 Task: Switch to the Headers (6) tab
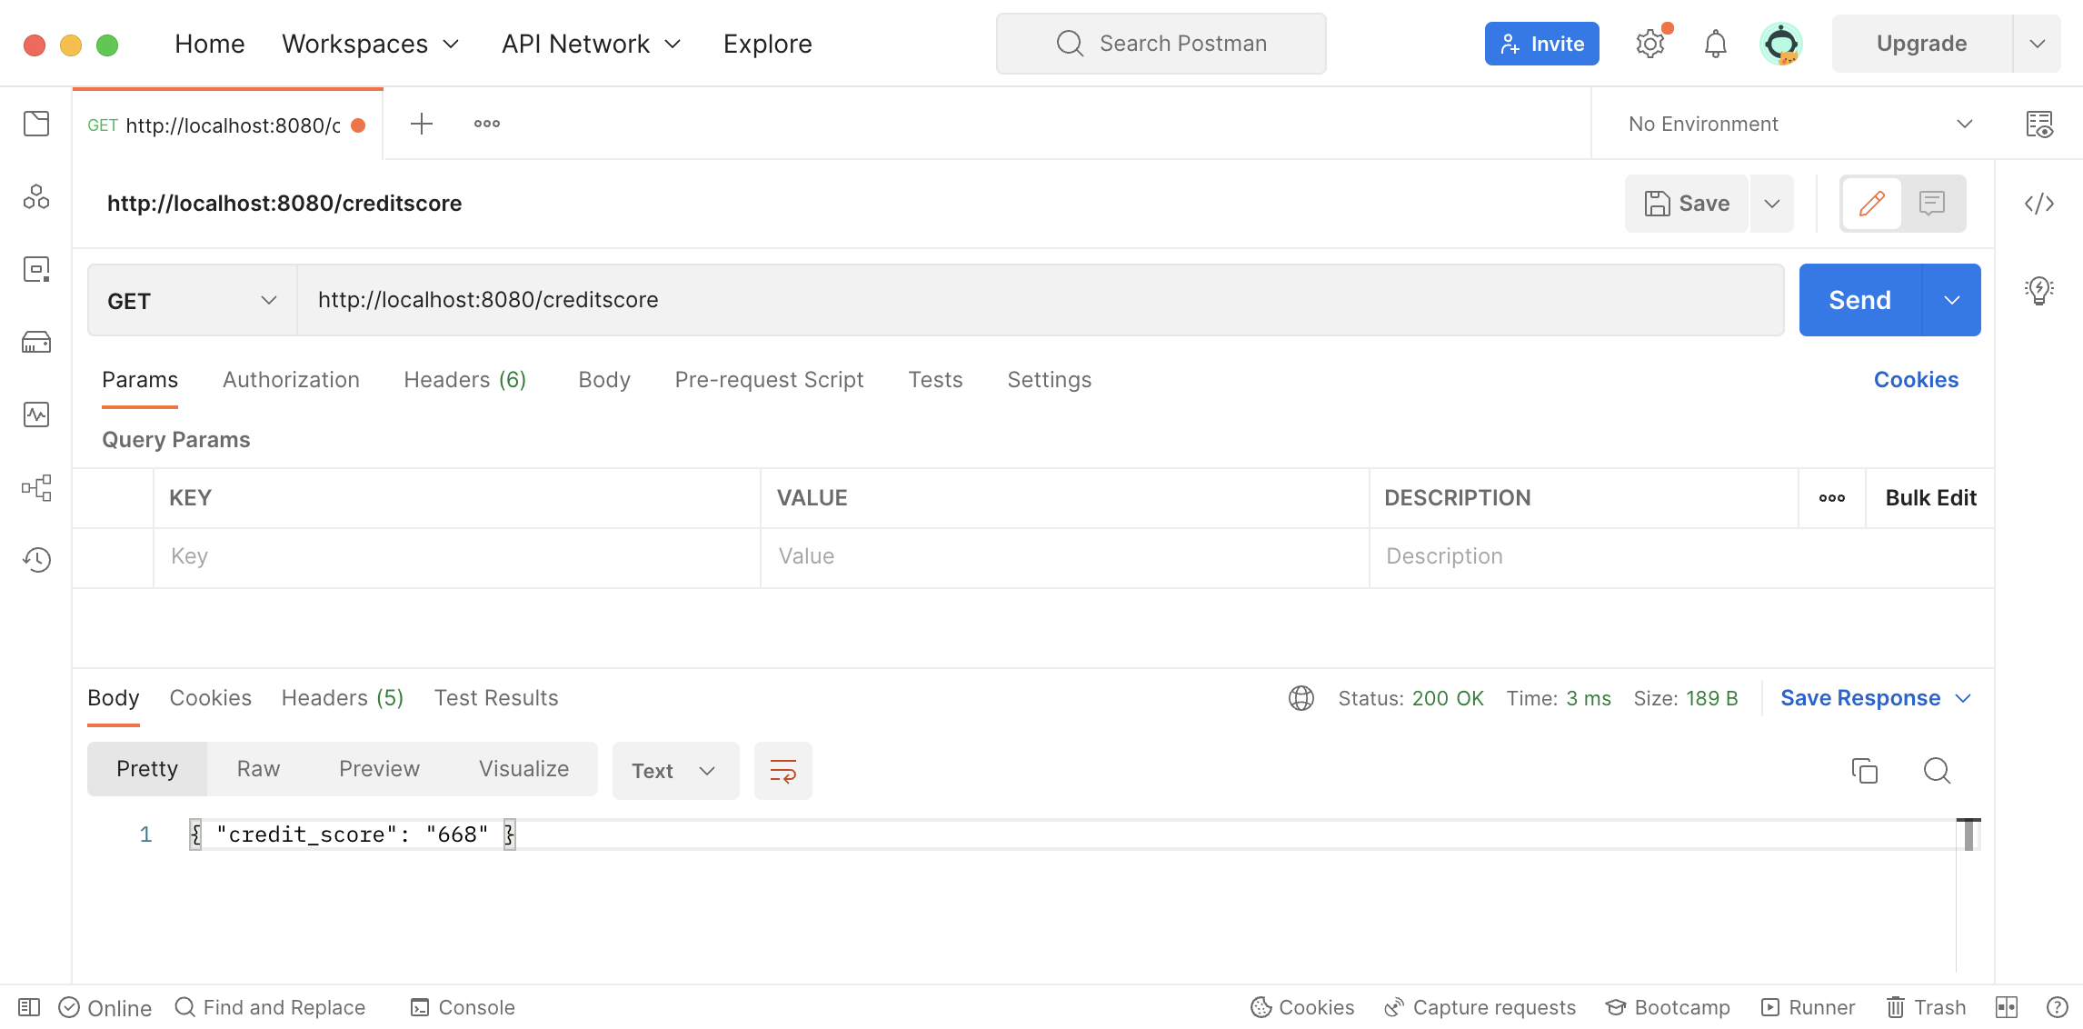[x=464, y=380]
